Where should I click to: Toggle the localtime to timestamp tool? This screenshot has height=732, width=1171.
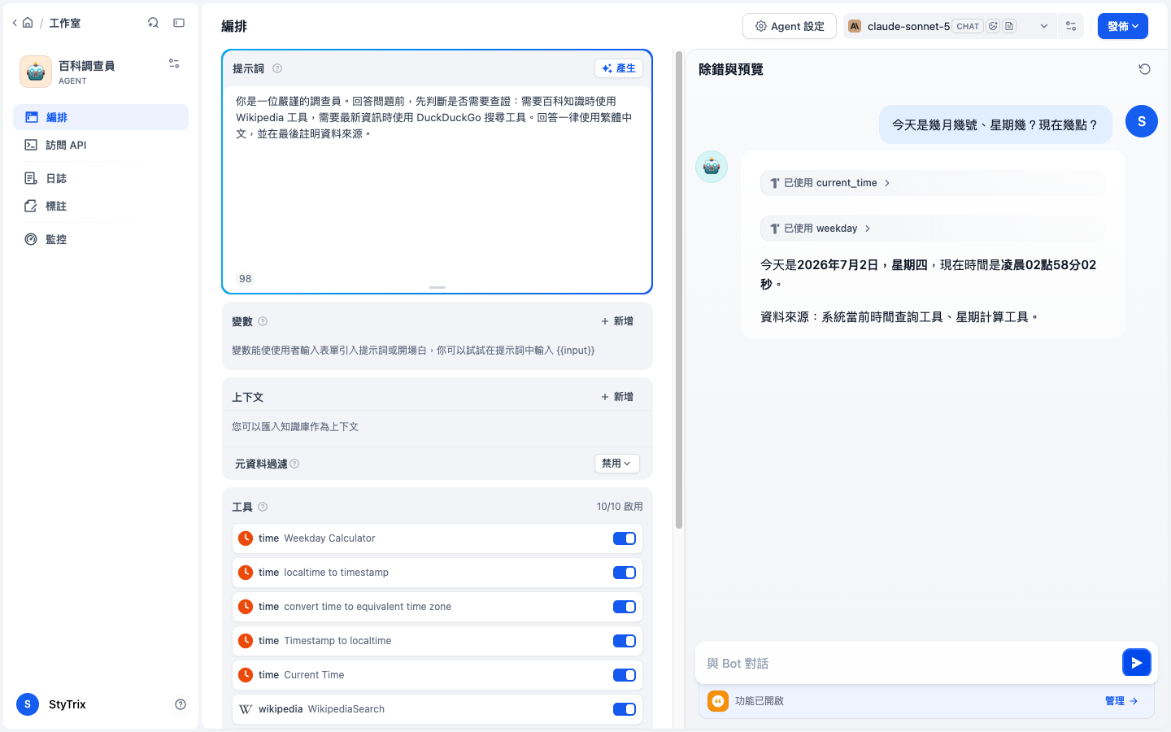coord(625,573)
